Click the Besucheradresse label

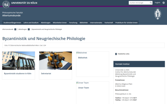[122, 90]
